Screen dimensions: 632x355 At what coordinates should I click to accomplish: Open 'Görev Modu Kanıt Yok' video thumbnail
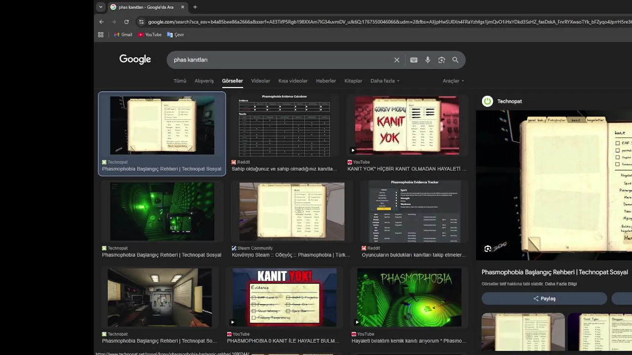click(407, 125)
